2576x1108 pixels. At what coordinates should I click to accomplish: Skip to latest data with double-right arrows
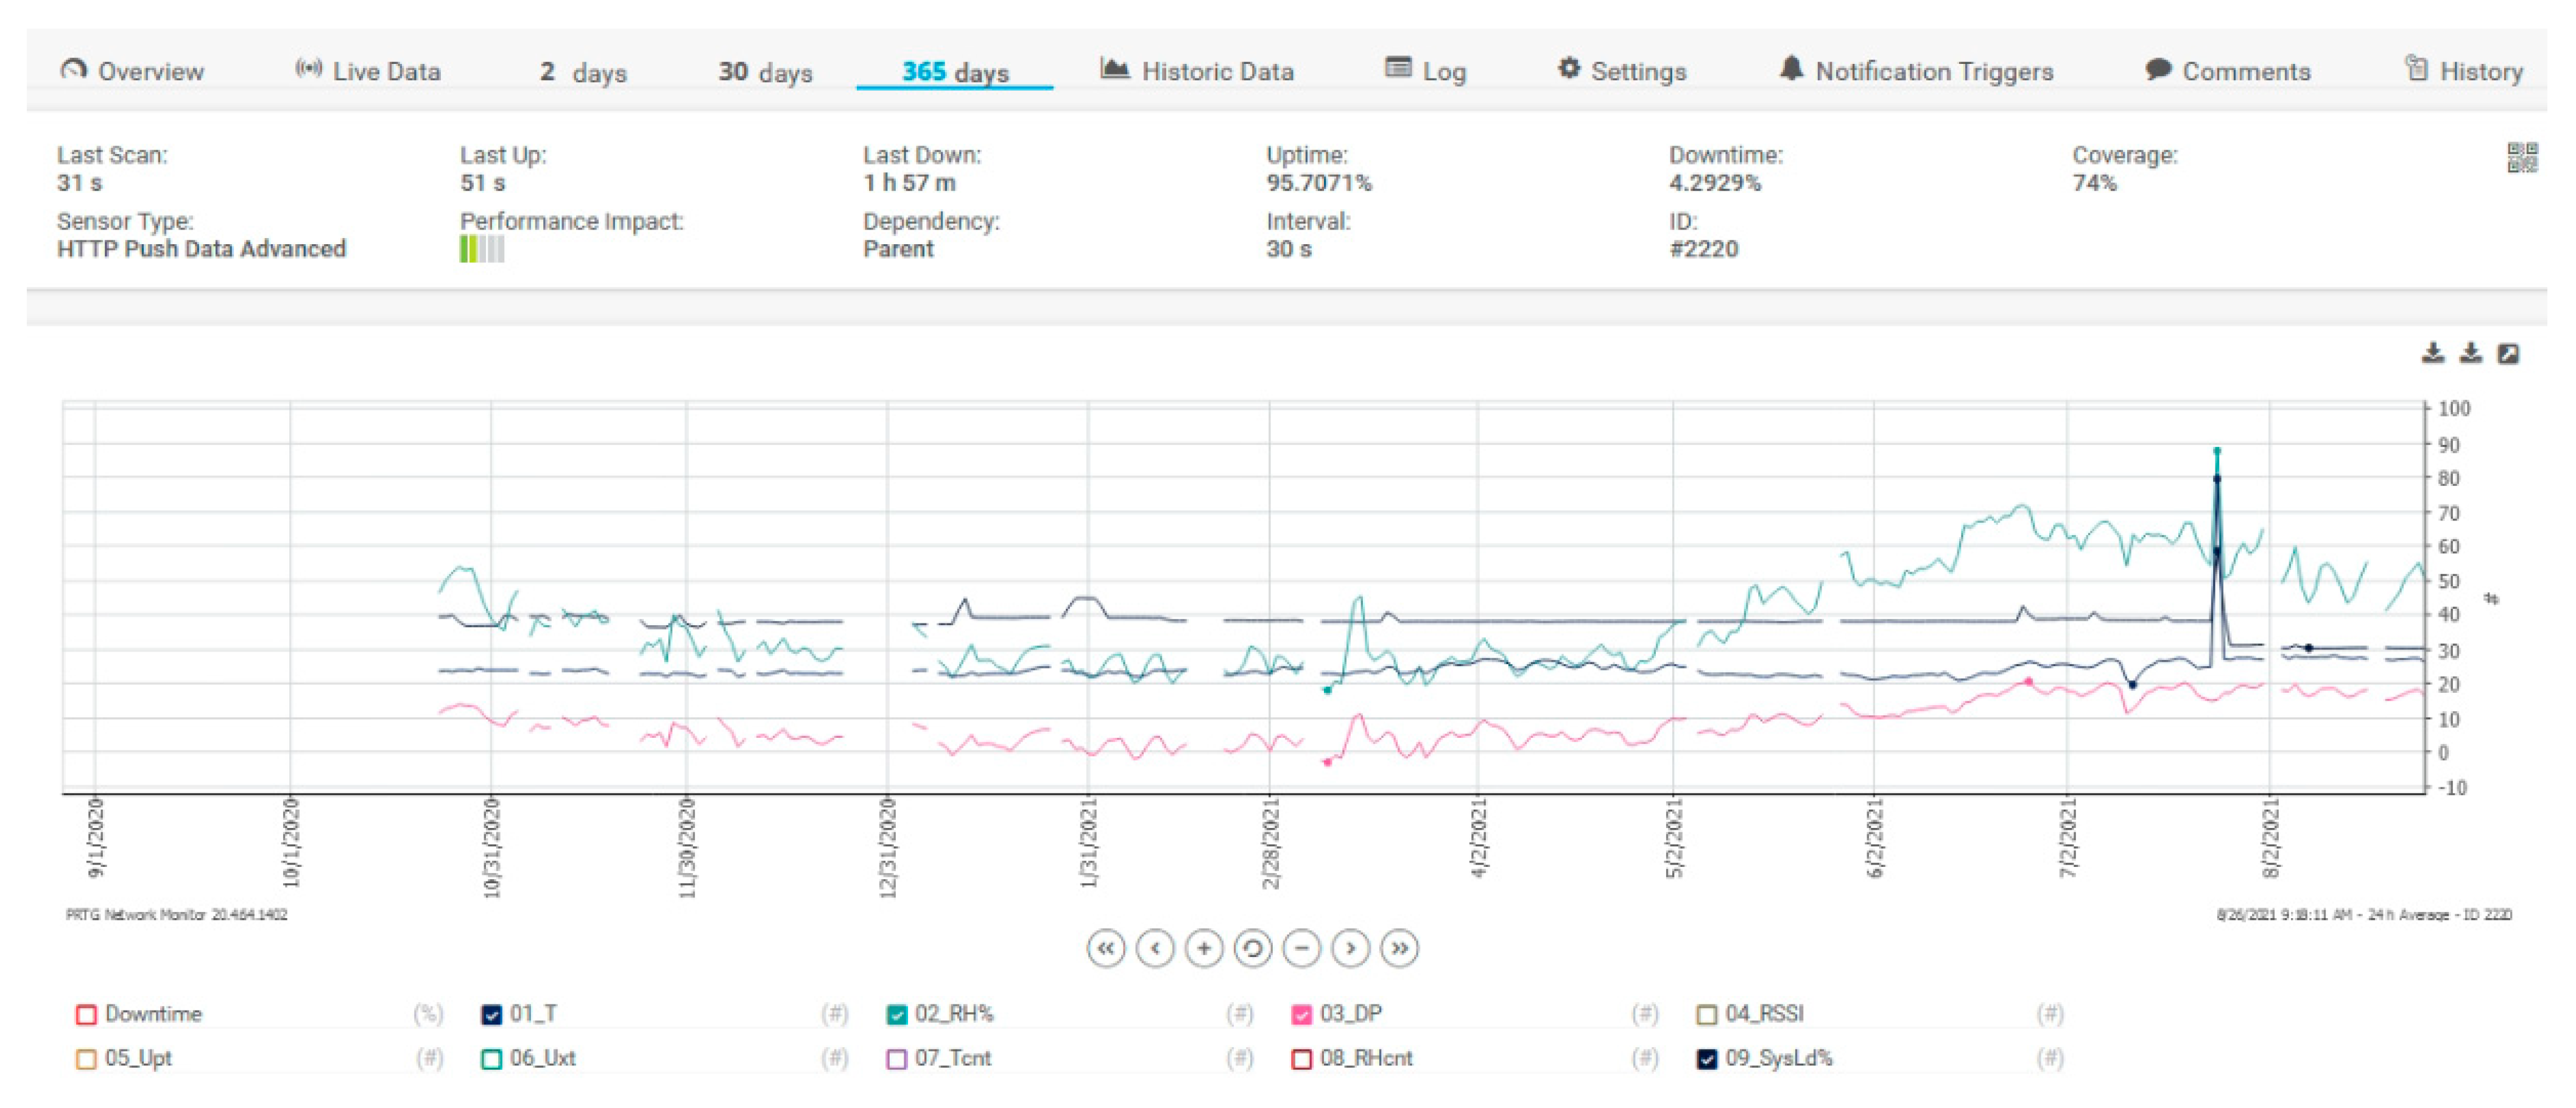click(x=1399, y=948)
